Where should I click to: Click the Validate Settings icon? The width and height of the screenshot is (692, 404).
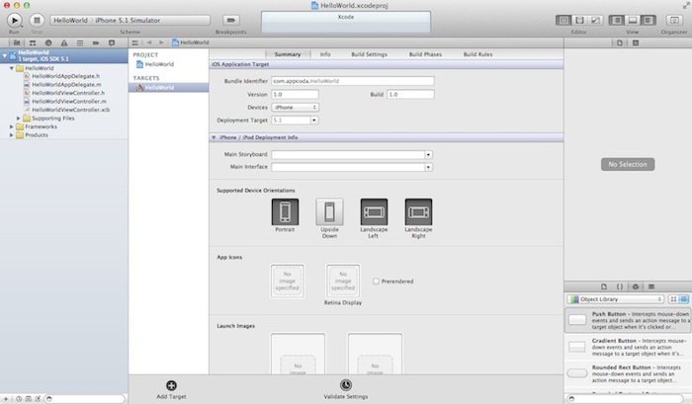345,385
